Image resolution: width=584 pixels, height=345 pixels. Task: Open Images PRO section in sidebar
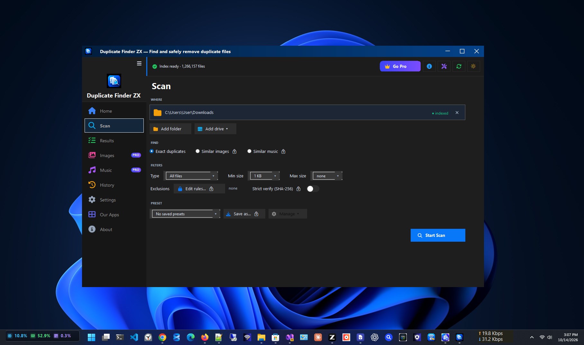click(x=114, y=155)
